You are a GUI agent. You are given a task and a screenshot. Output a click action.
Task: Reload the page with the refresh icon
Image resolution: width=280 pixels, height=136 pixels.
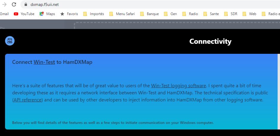14,4
